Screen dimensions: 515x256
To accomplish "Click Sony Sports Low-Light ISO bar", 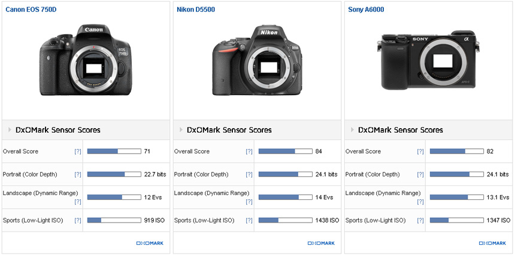I will pos(457,220).
